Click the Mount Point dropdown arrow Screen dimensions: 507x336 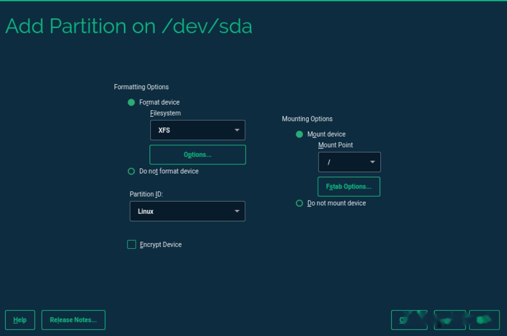(372, 162)
